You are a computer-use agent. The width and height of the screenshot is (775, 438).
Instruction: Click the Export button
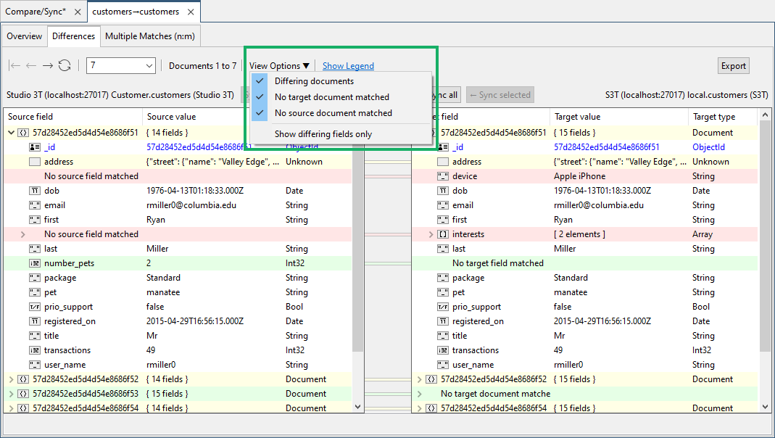[x=733, y=65]
